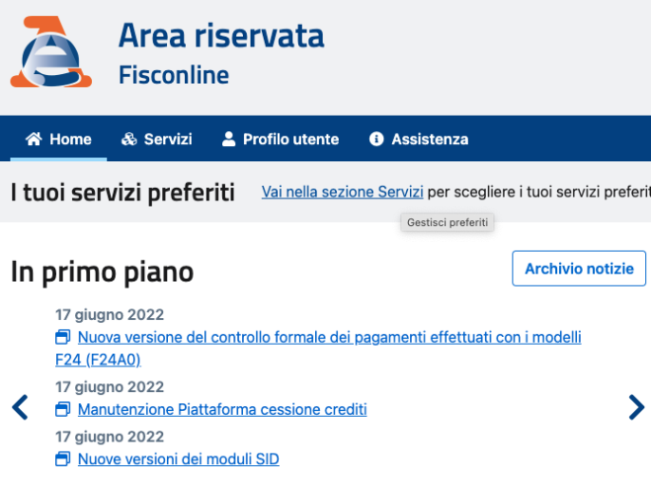Click the window icon beside F24 news
The image size is (651, 486).
pyautogui.click(x=63, y=338)
